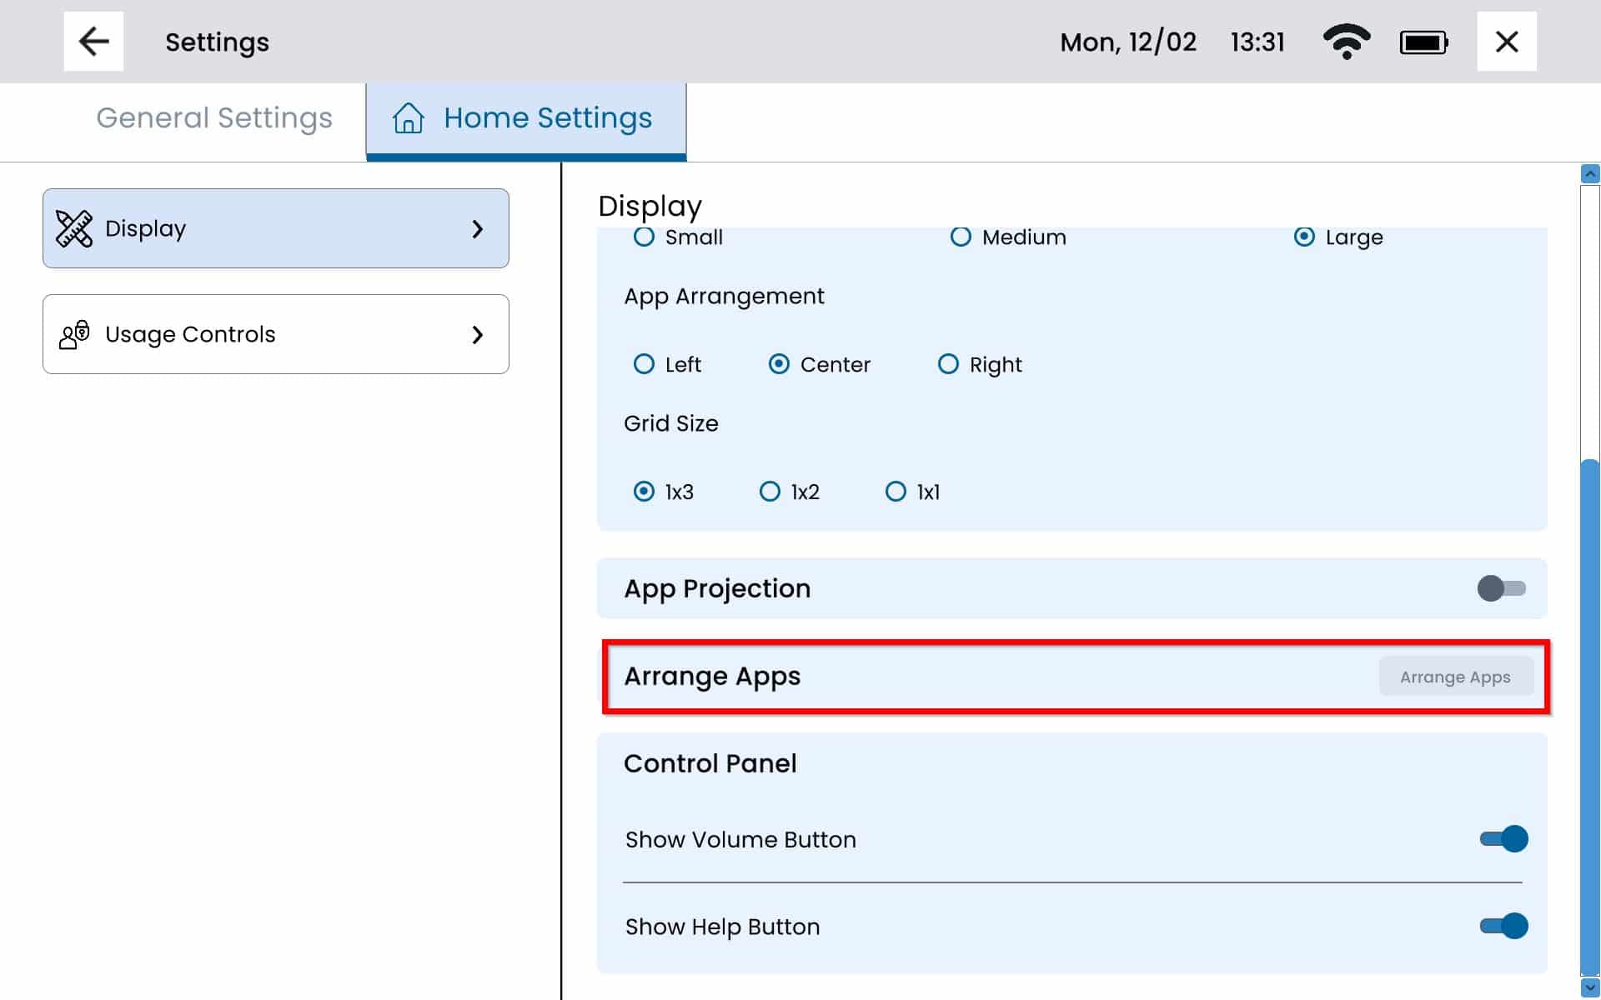Enable the App Projection toggle
Screen dimensions: 1601x1000
(x=1501, y=588)
